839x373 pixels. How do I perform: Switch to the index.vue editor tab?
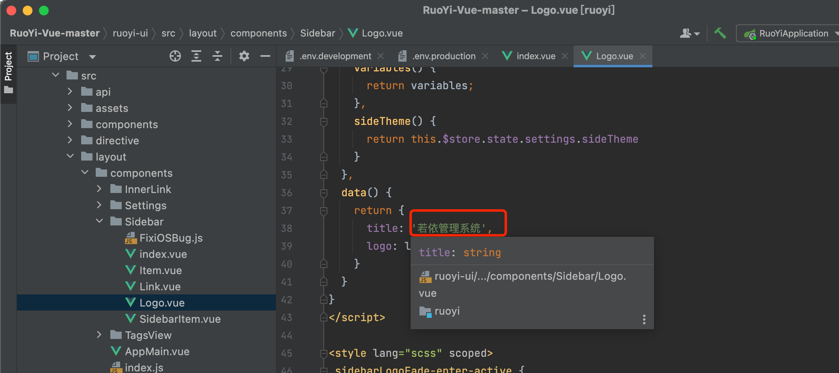[x=536, y=56]
